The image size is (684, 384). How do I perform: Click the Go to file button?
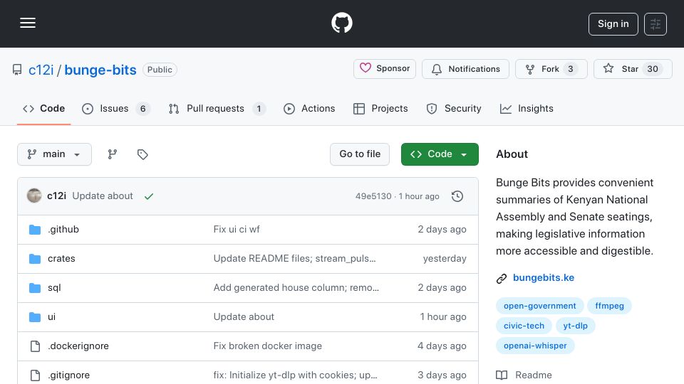point(360,154)
